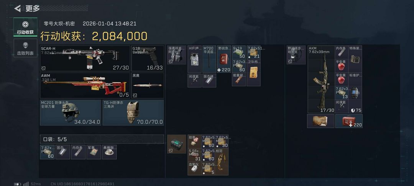This screenshot has height=186, width=414.
Task: Select the 血氧仪 oximeter item
Action: [195, 169]
